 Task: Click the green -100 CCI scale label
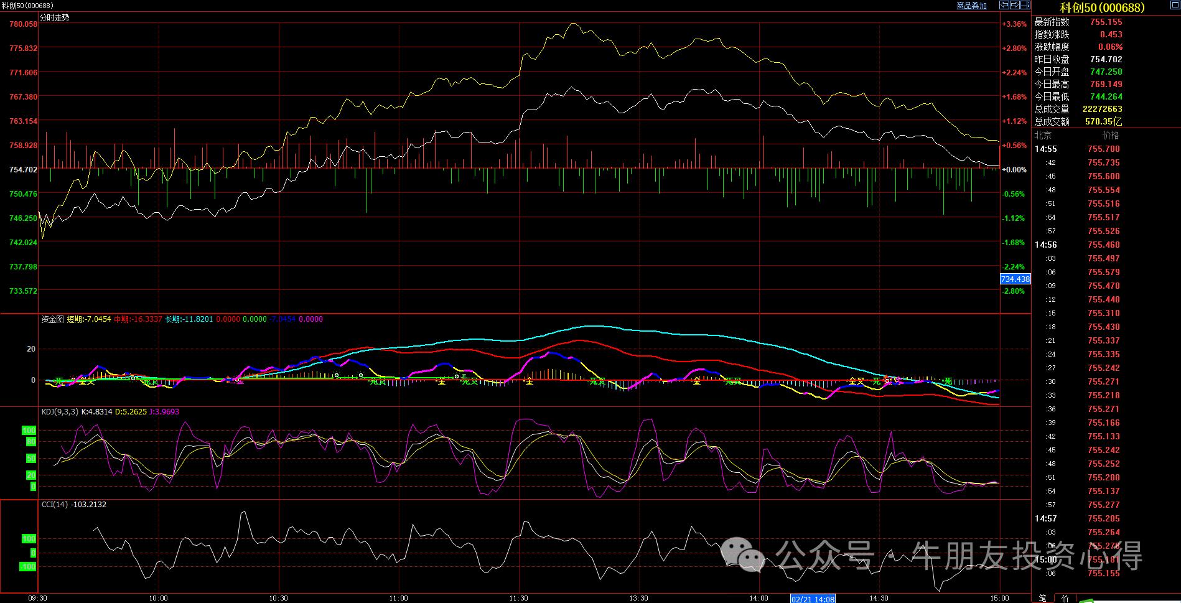[28, 567]
